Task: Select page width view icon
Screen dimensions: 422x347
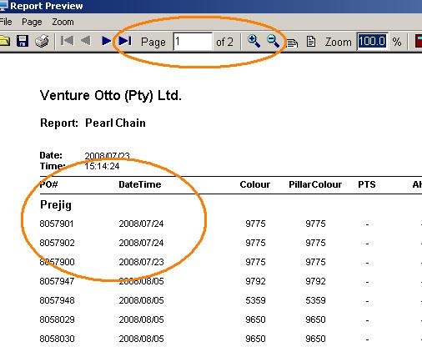Action: (292, 43)
